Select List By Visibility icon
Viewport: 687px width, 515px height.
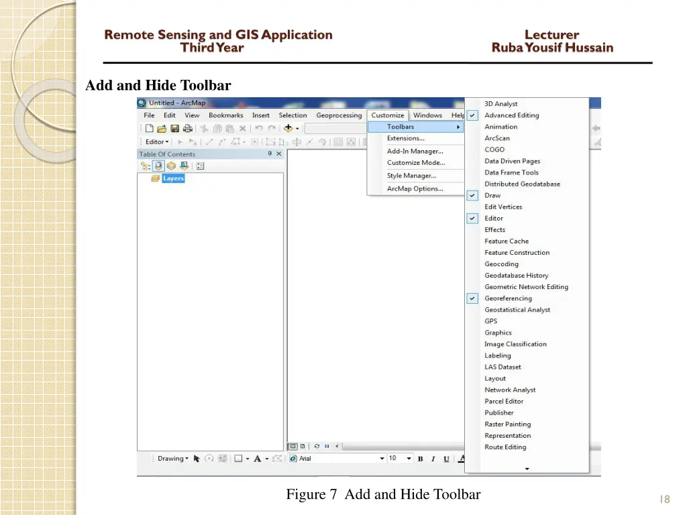(171, 166)
